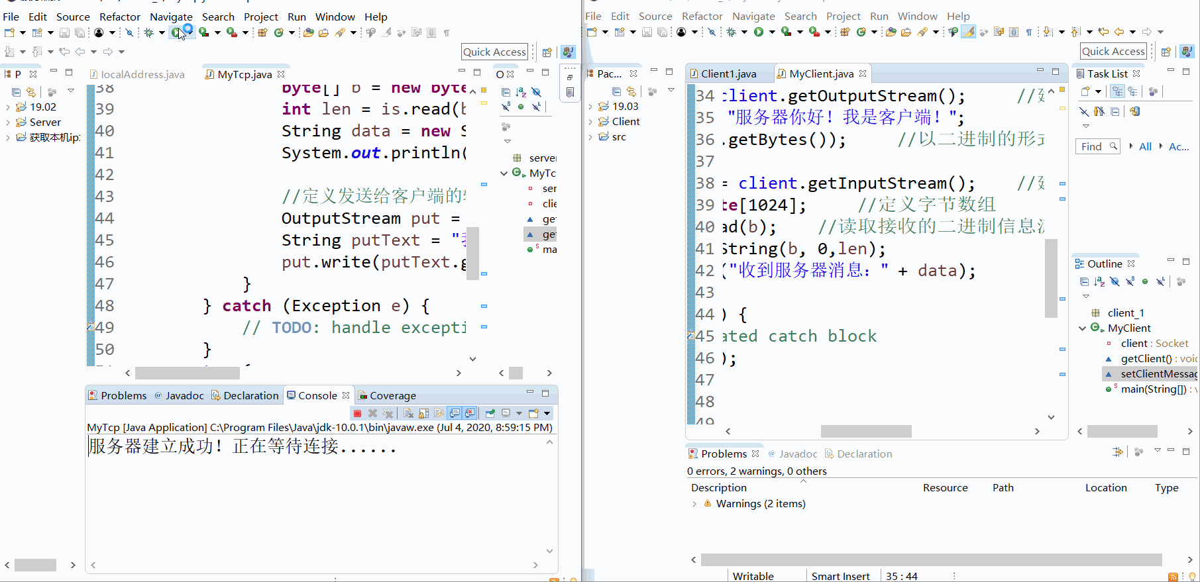Click the Quick Access box in the right window
Screen dimensions: 1200x582
(1113, 51)
